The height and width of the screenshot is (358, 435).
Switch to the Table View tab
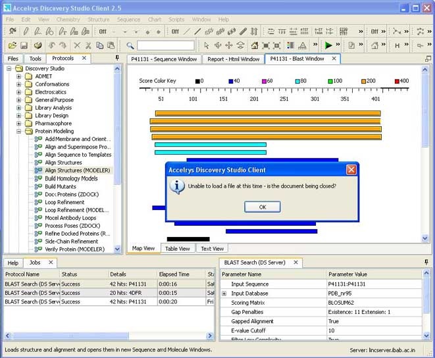[x=177, y=249]
